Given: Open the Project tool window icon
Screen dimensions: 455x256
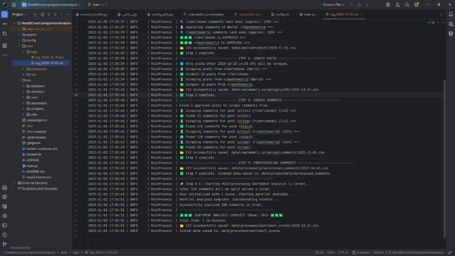Looking at the screenshot, I should (x=5, y=14).
